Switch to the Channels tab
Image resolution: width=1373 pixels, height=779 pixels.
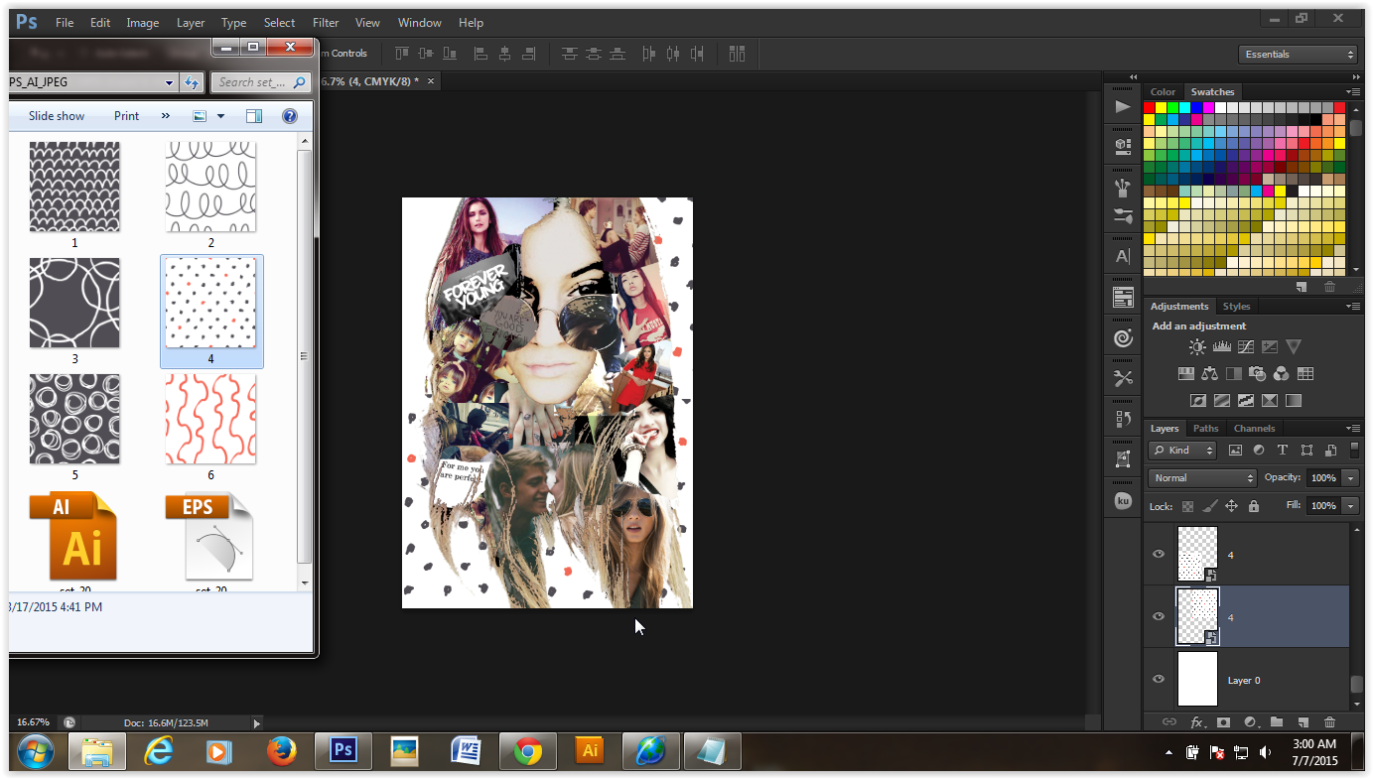pos(1254,428)
